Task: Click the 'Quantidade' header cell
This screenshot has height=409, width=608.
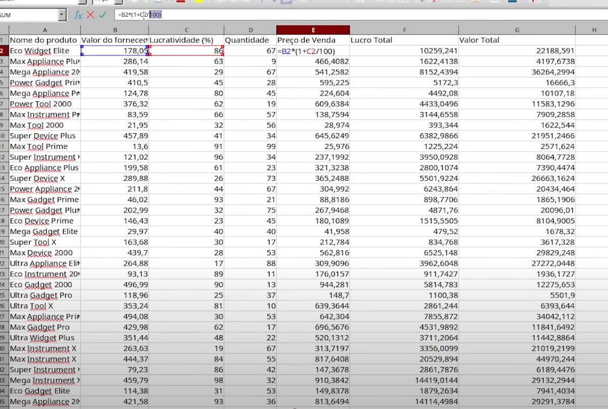Action: pyautogui.click(x=250, y=40)
